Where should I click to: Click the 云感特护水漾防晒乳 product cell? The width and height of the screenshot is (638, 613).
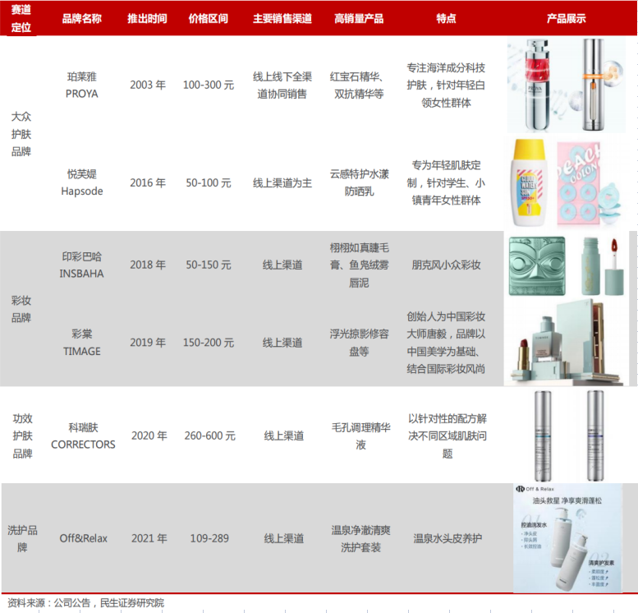[x=360, y=182]
